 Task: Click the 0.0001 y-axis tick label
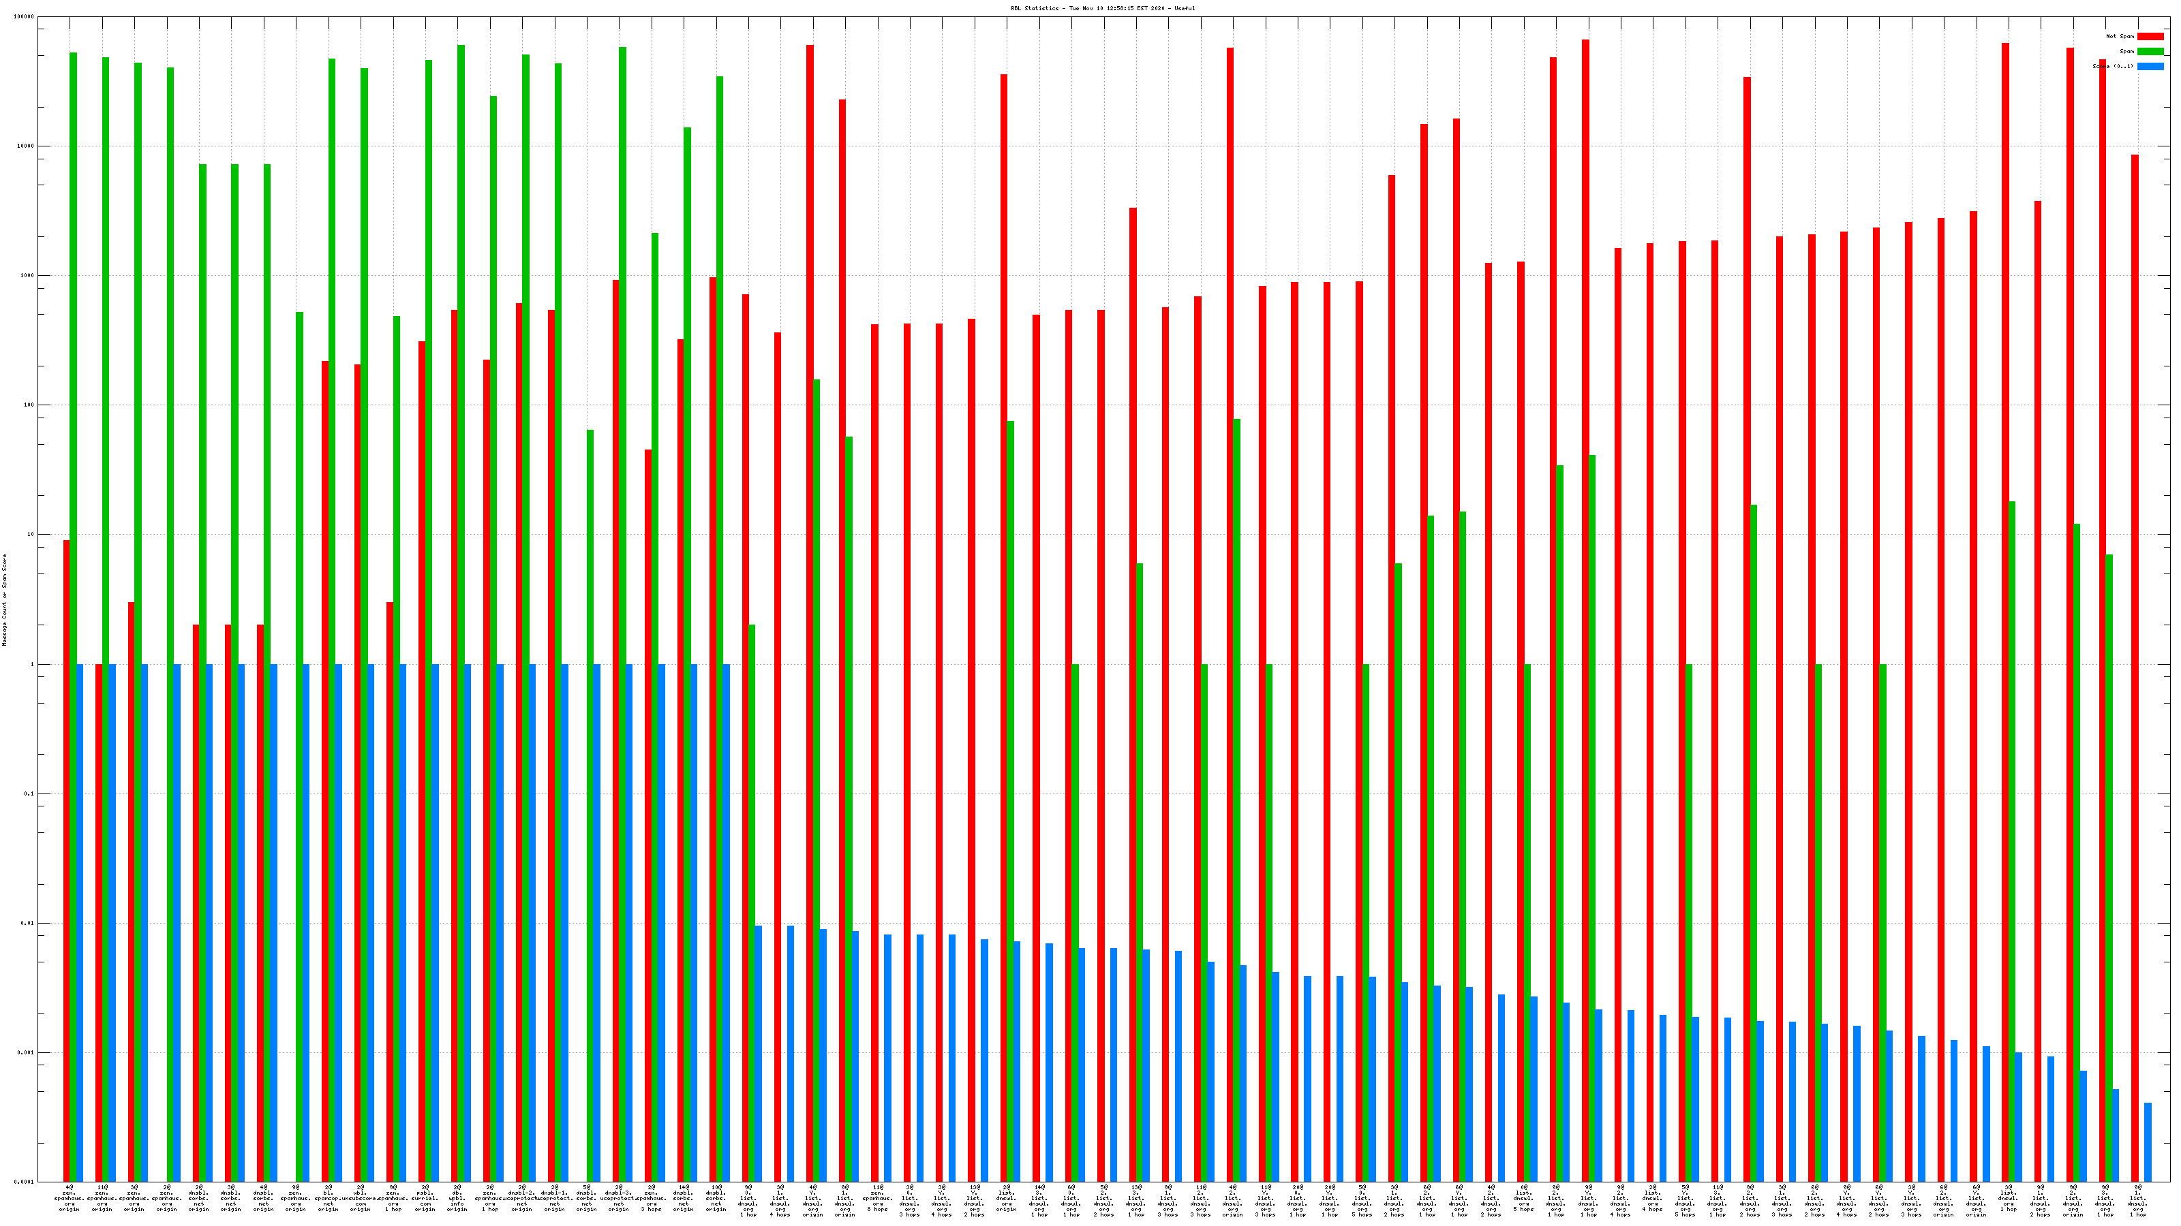pyautogui.click(x=25, y=1182)
